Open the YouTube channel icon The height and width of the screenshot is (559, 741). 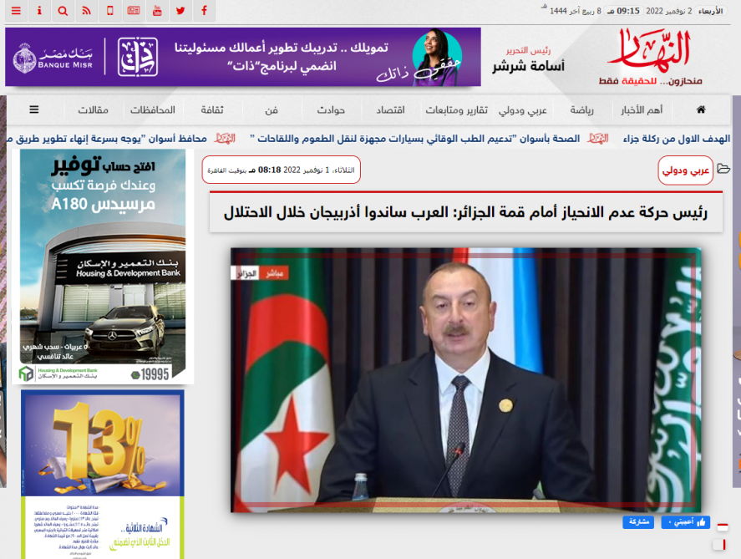[x=157, y=11]
